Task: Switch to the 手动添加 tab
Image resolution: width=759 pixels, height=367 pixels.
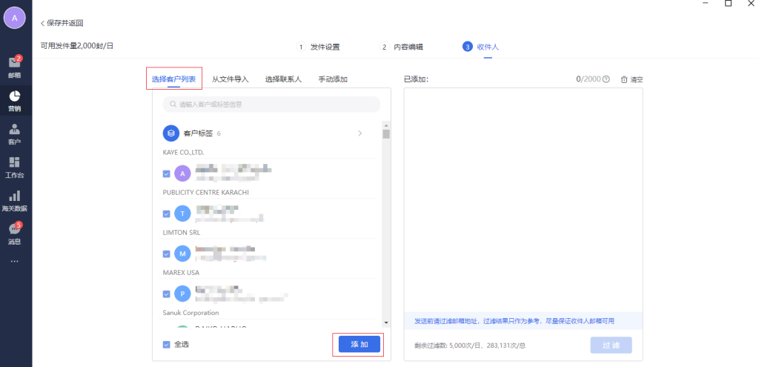Action: 333,79
